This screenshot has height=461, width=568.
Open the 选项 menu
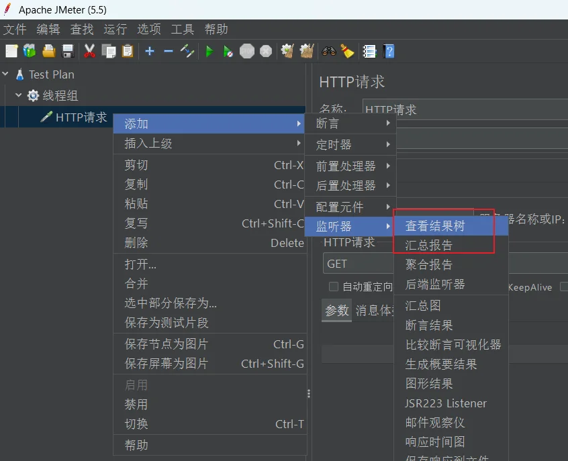click(x=149, y=29)
